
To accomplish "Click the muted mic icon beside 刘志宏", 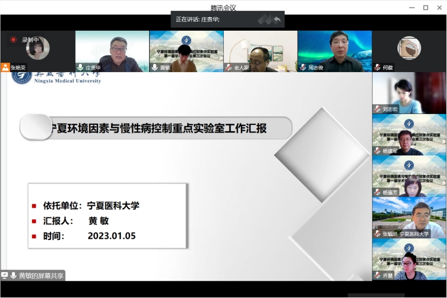I will click(378, 109).
